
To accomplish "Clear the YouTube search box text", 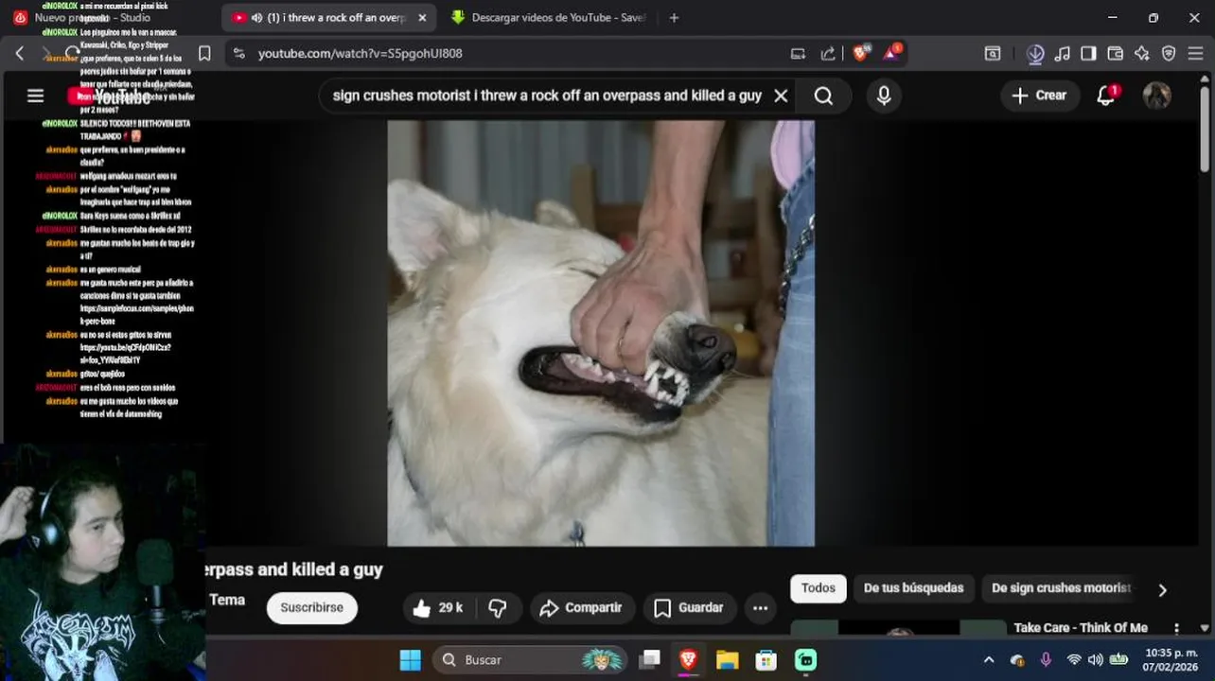I will 781,96.
